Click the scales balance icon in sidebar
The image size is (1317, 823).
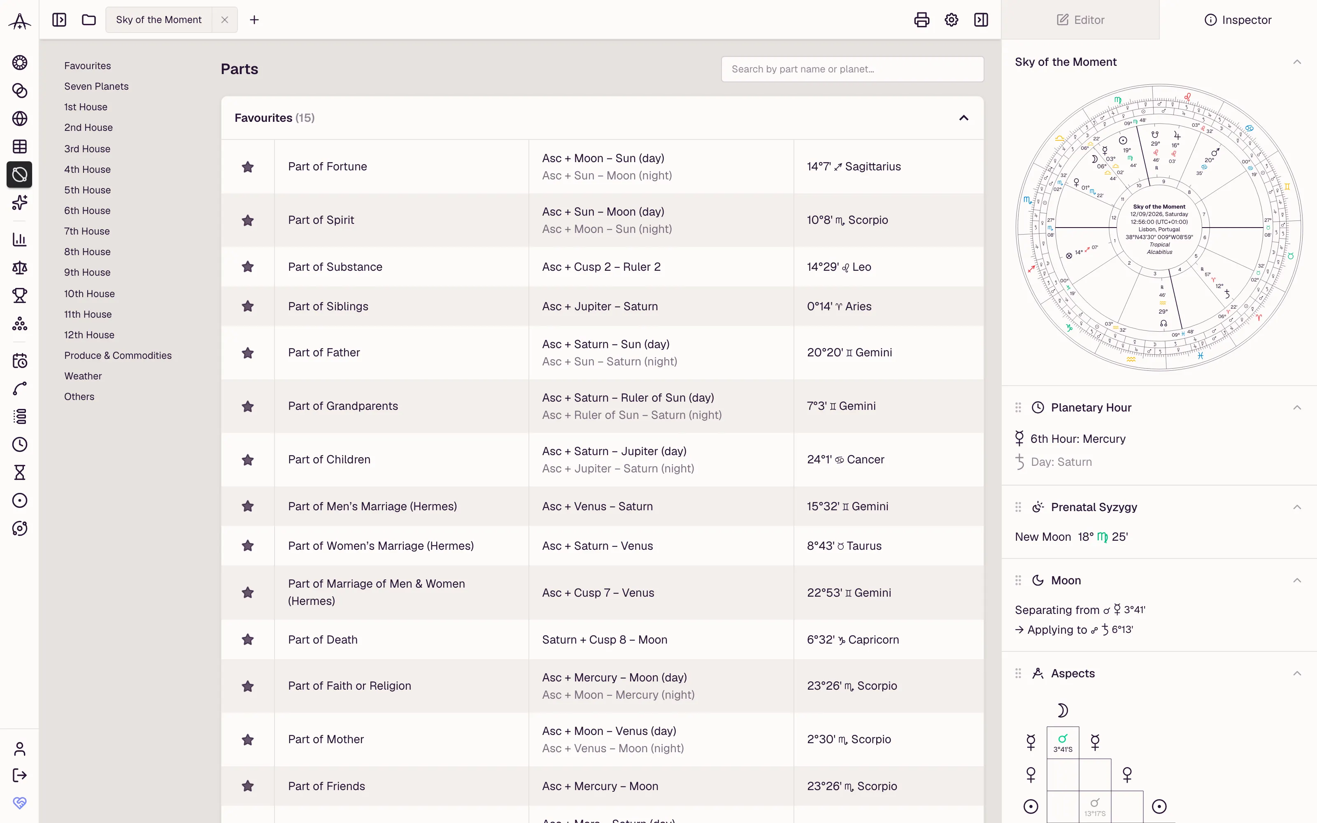tap(20, 268)
